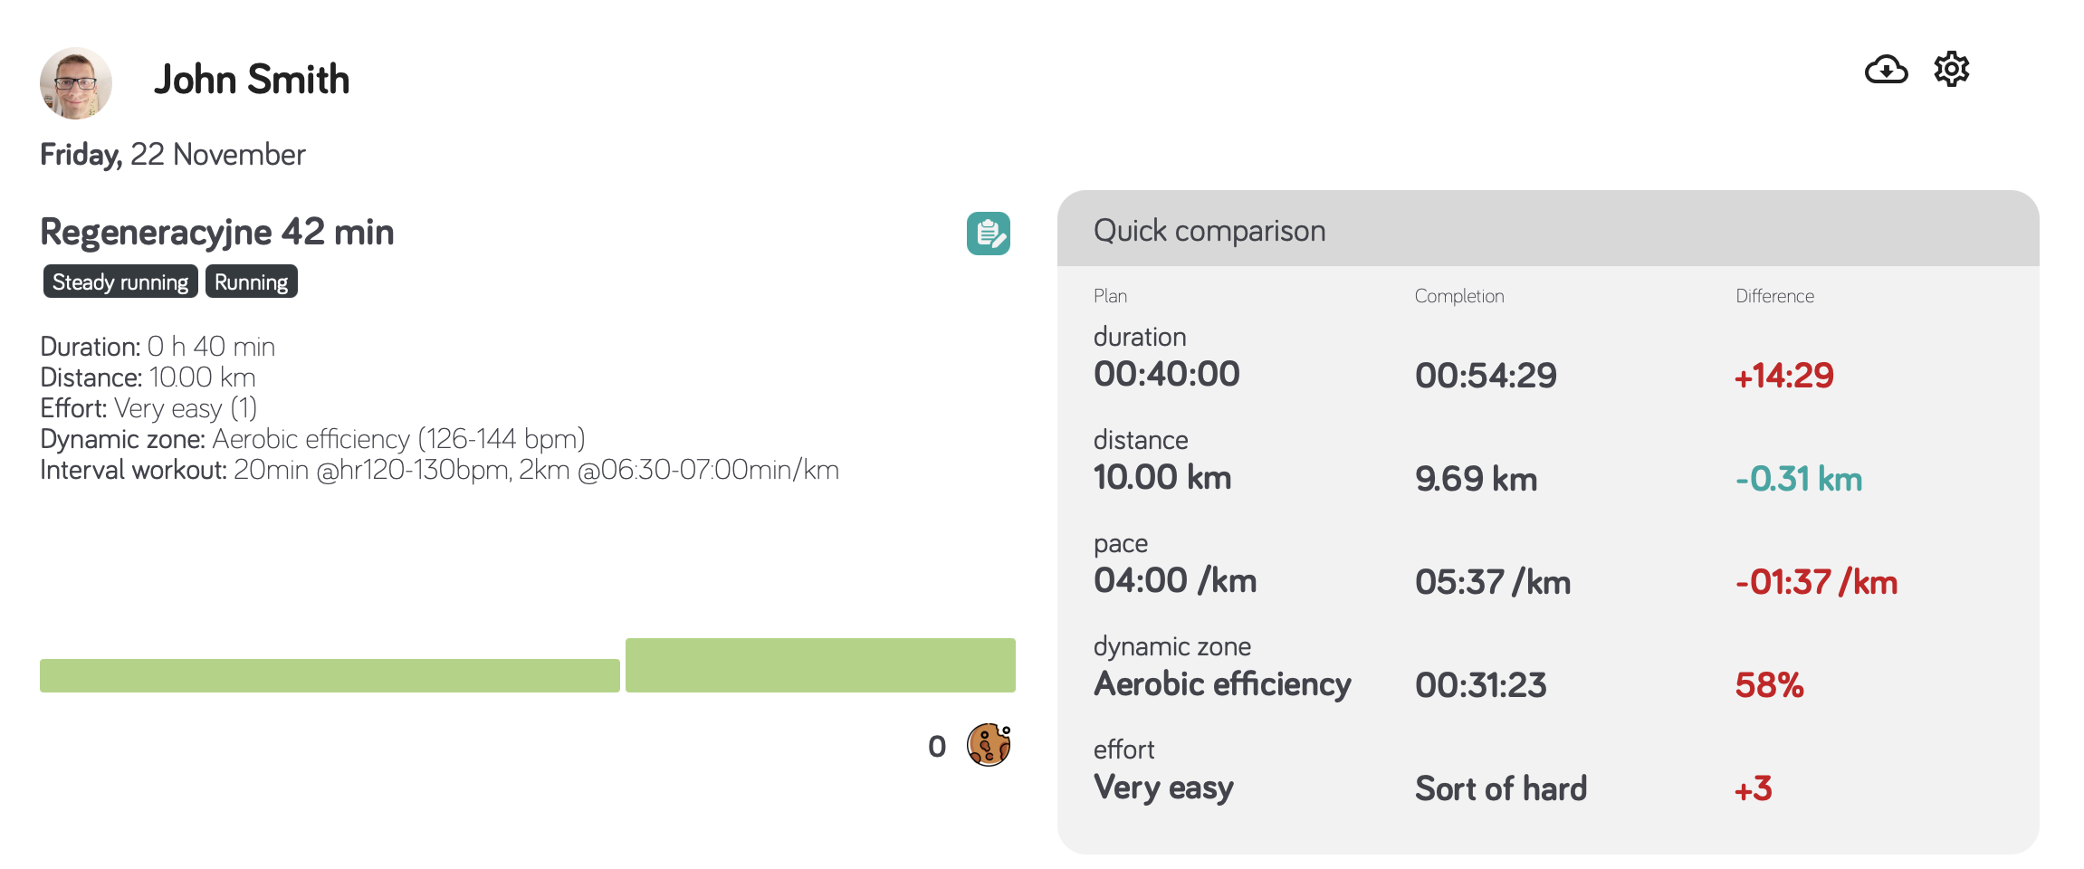Click John Smith's profile avatar

(x=76, y=83)
